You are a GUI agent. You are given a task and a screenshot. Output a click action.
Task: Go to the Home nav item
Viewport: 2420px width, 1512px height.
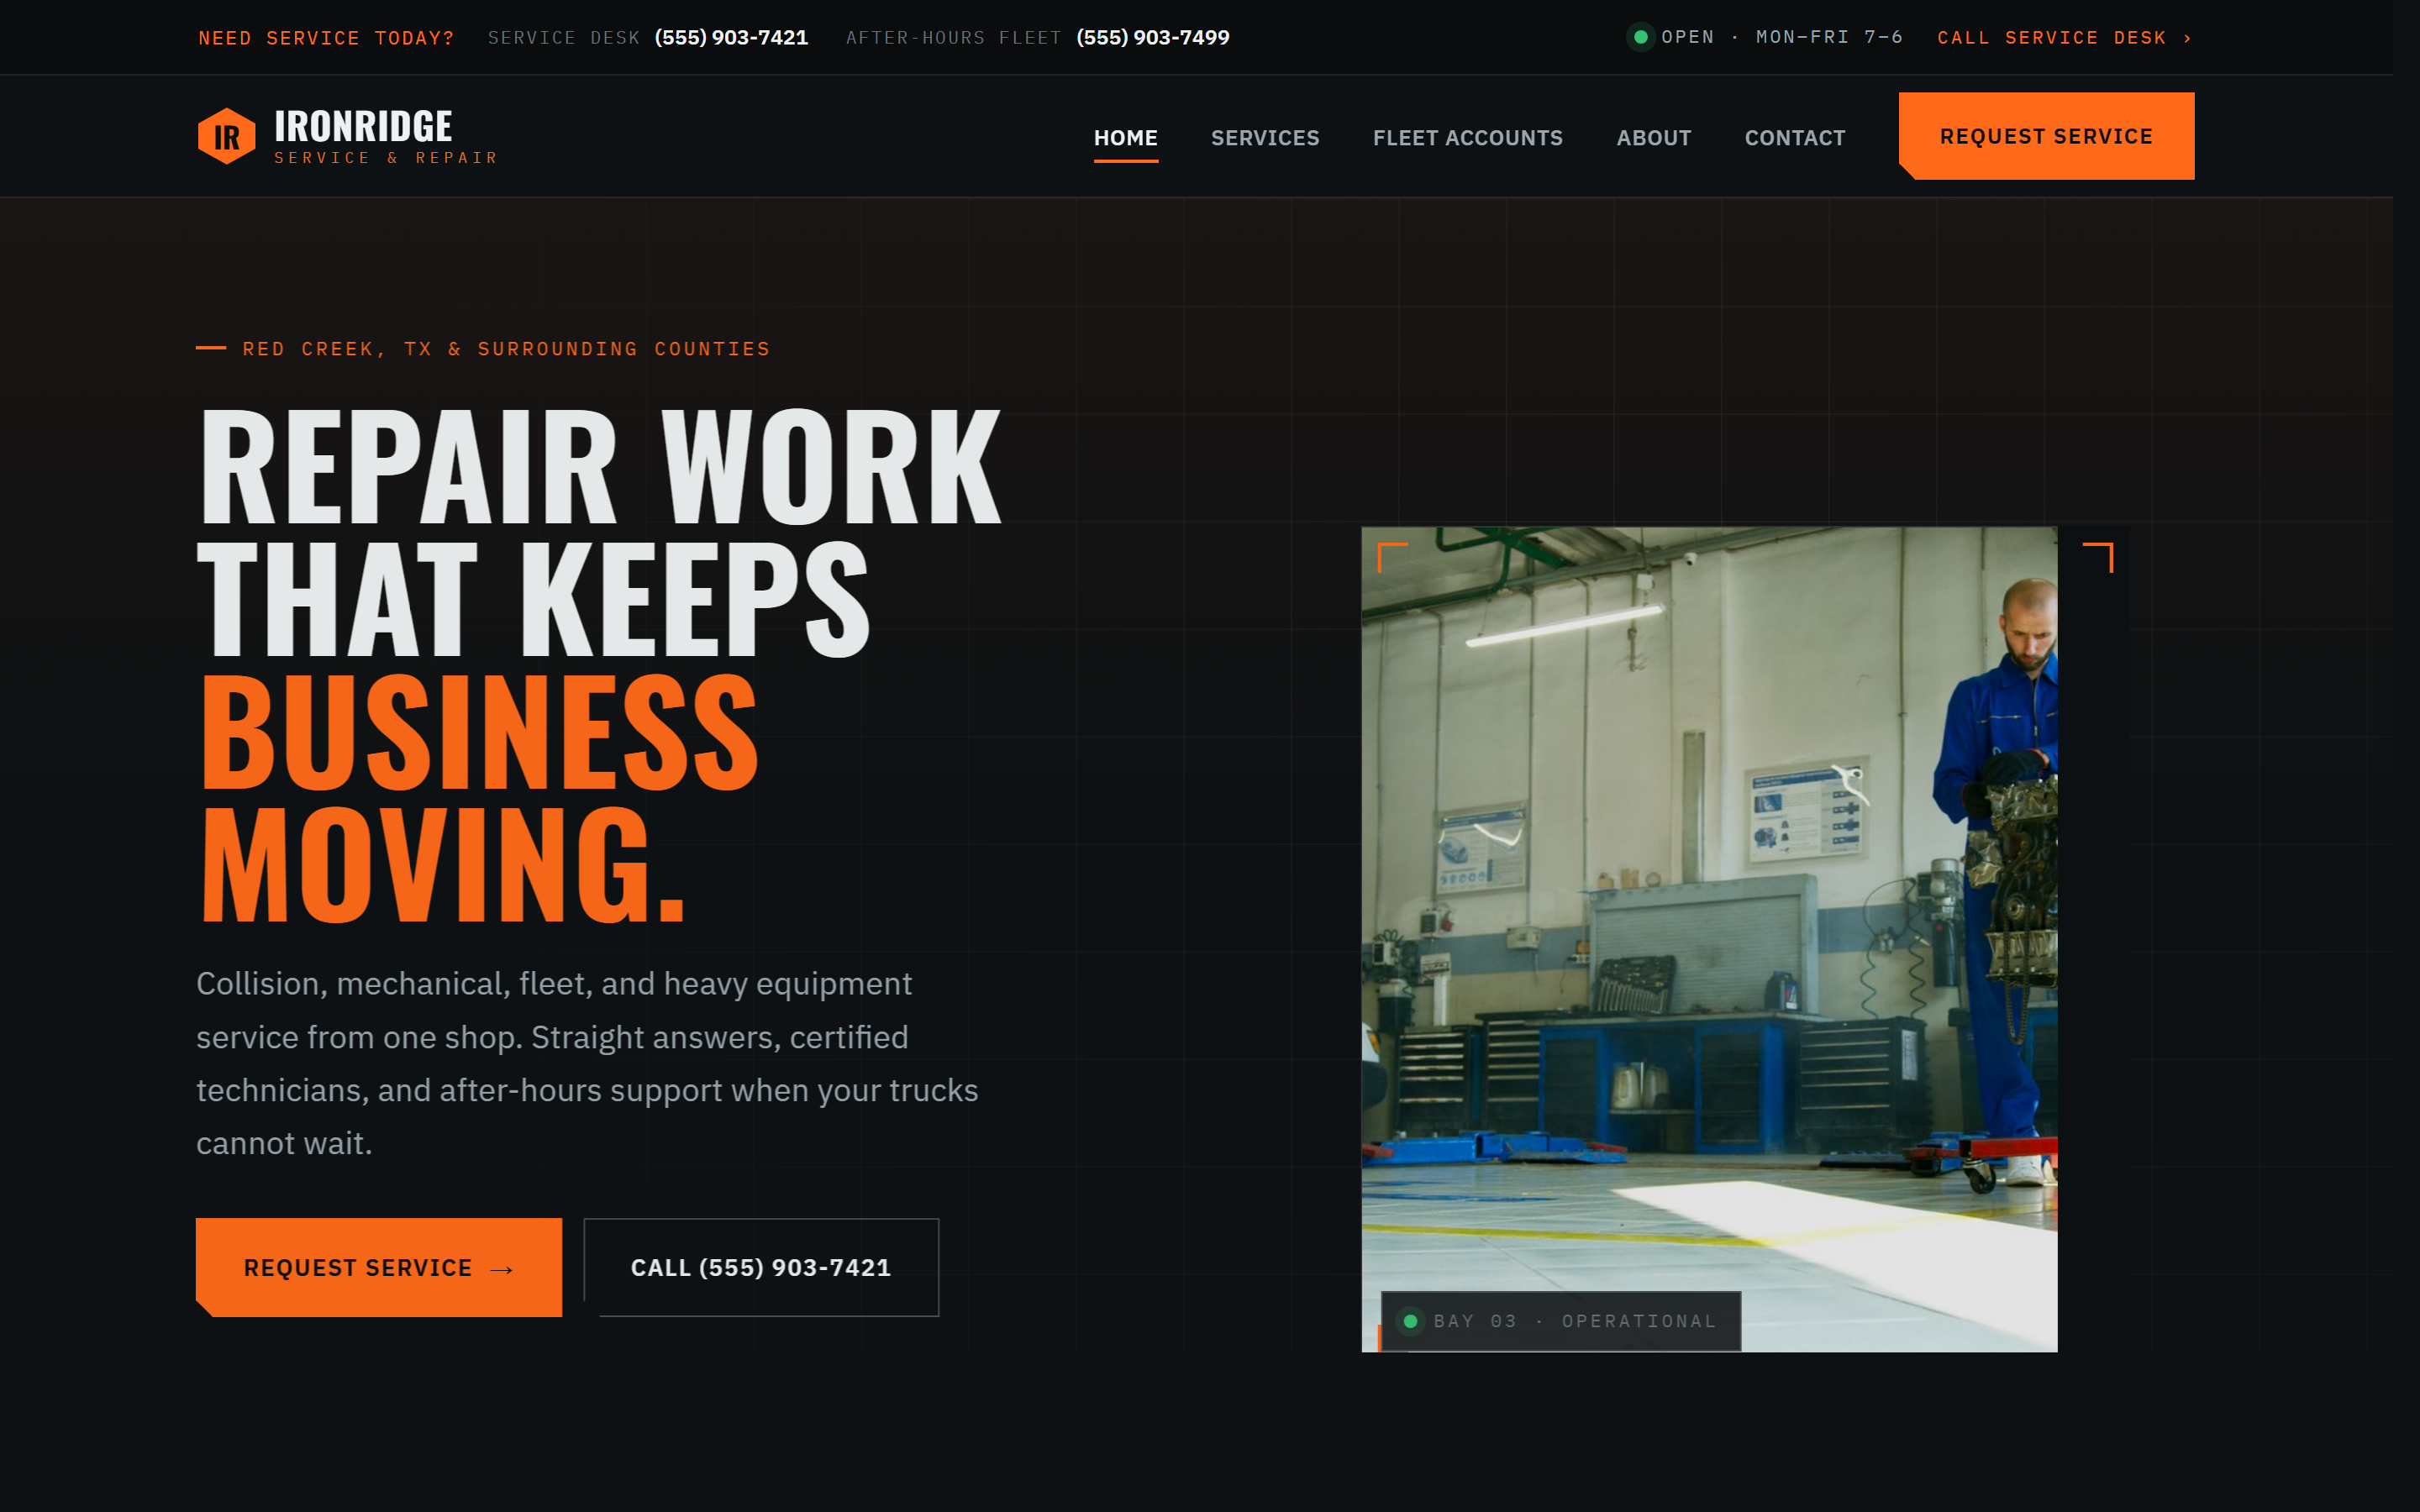tap(1125, 138)
